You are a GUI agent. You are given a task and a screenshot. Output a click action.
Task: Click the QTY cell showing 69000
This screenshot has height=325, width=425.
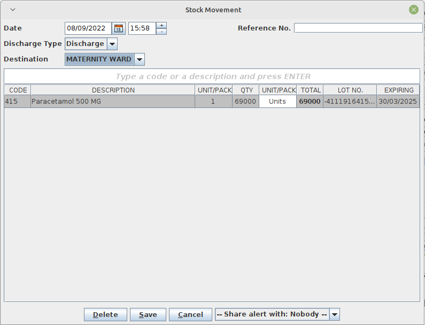point(245,102)
